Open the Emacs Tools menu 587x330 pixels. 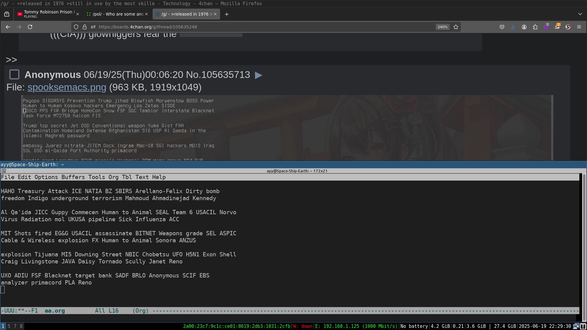(97, 177)
